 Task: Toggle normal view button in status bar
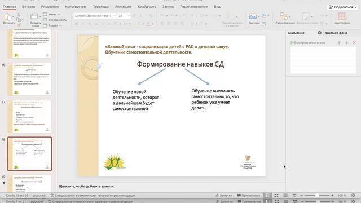267,196
